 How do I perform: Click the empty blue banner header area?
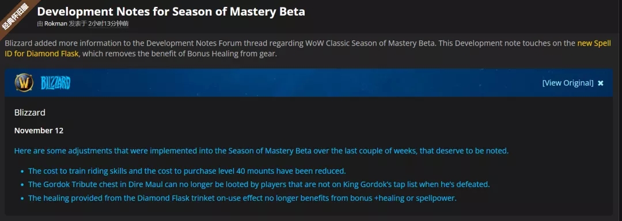[x=305, y=83]
